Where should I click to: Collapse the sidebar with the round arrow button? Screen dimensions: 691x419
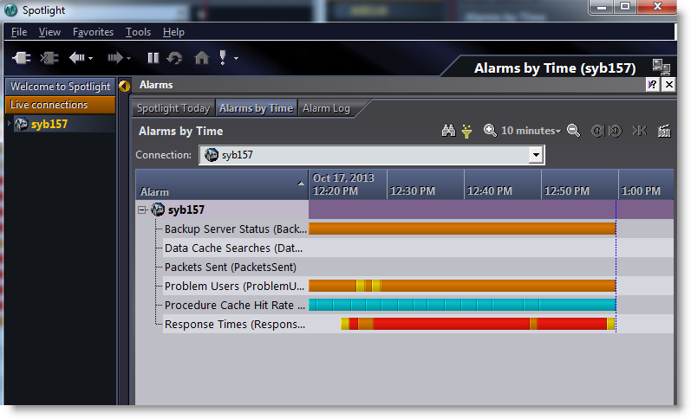point(124,86)
